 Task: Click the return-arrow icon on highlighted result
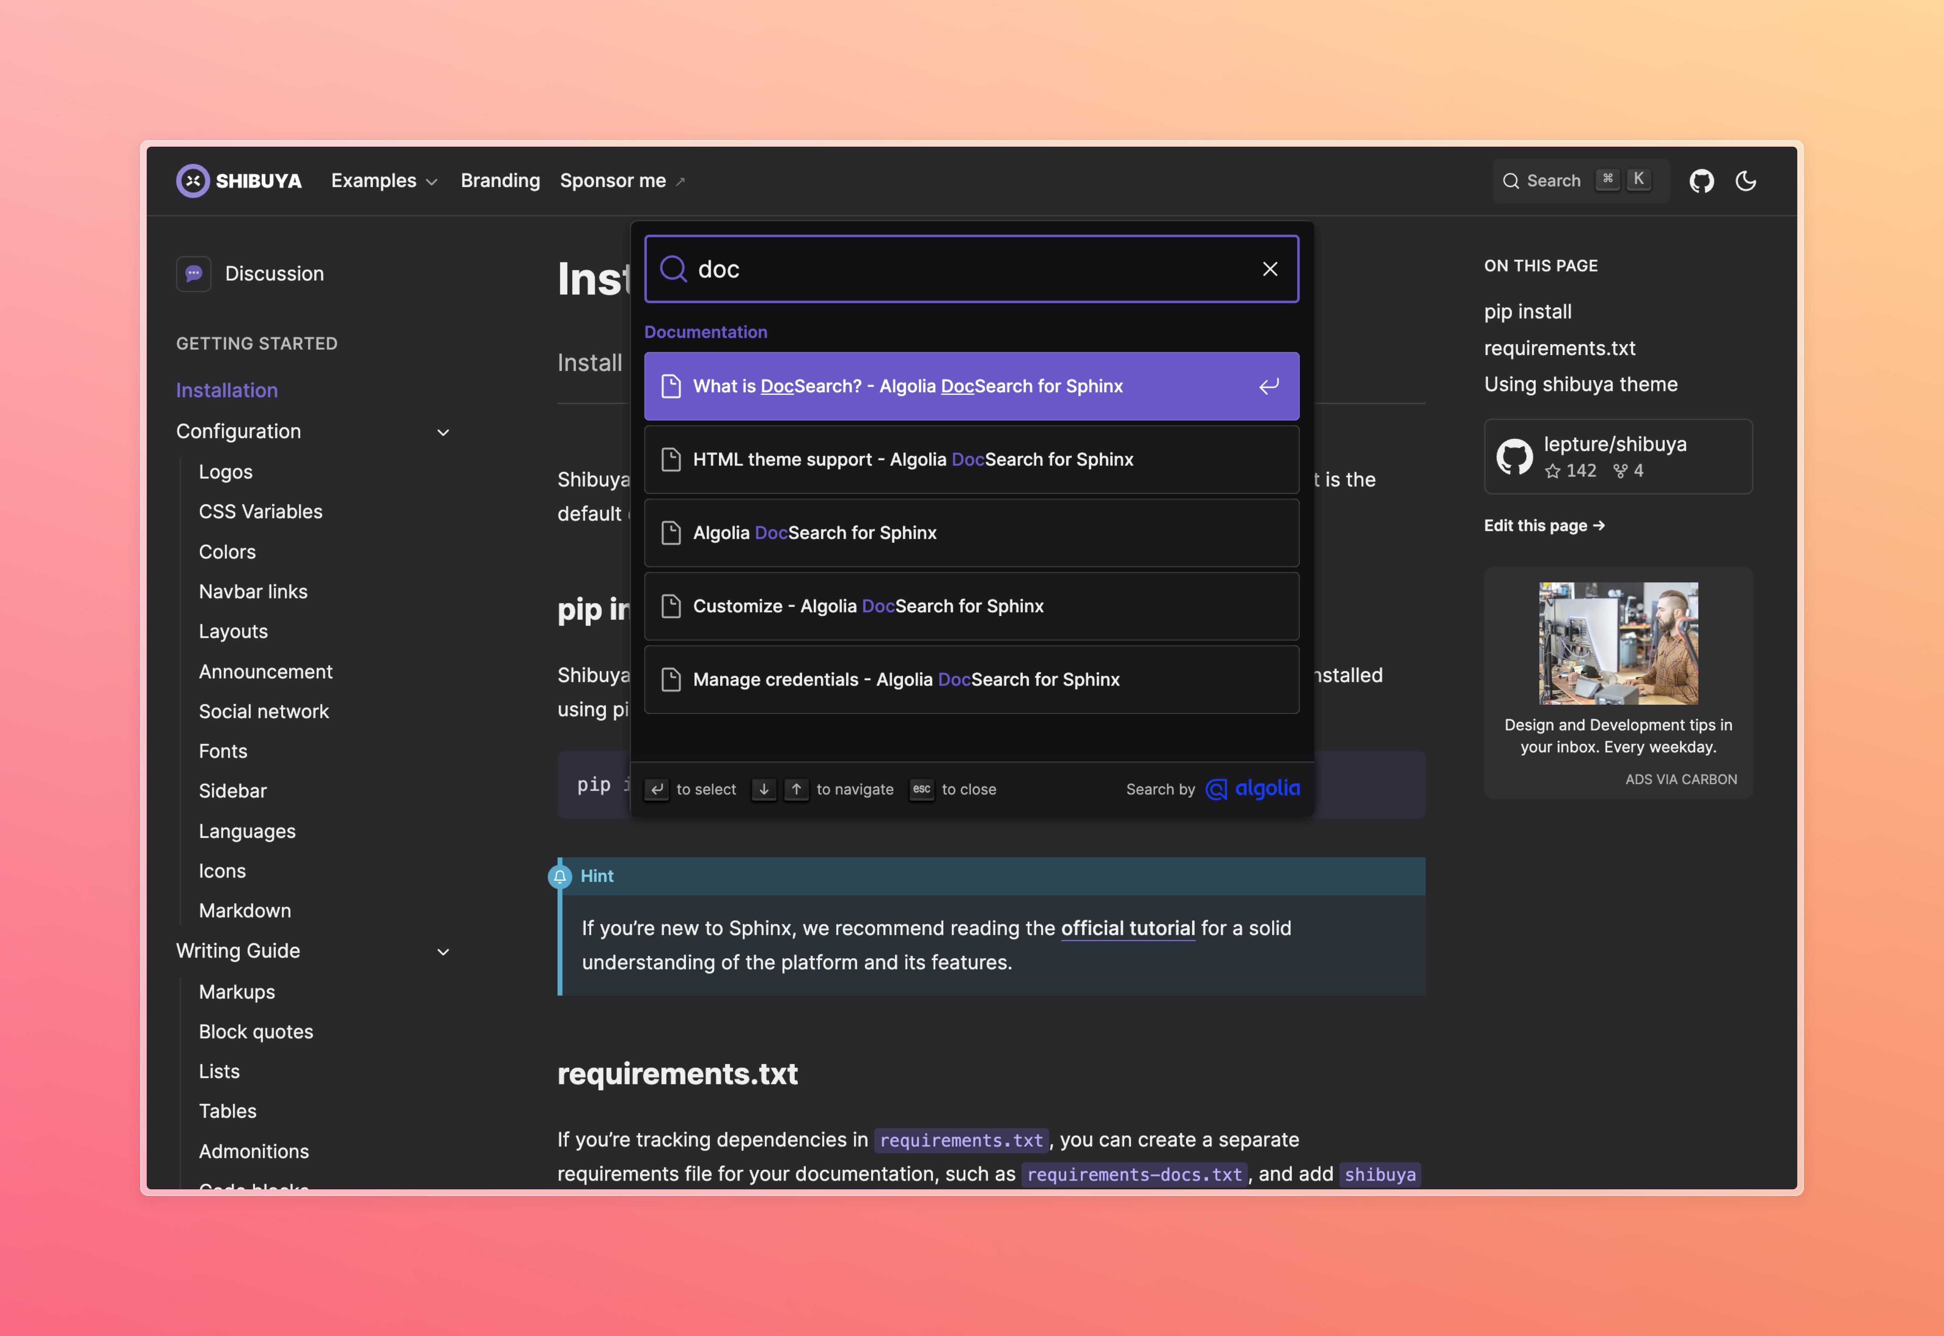click(x=1269, y=386)
